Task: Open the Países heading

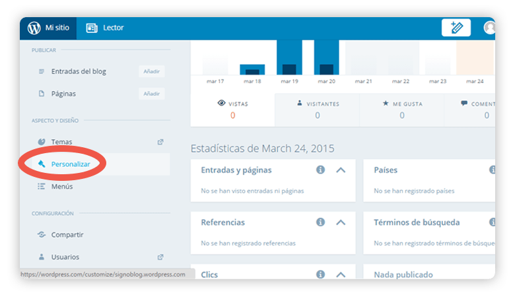Action: (386, 170)
